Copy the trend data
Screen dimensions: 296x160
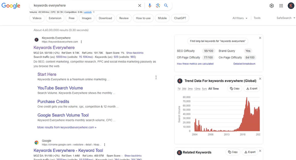[x=235, y=88]
